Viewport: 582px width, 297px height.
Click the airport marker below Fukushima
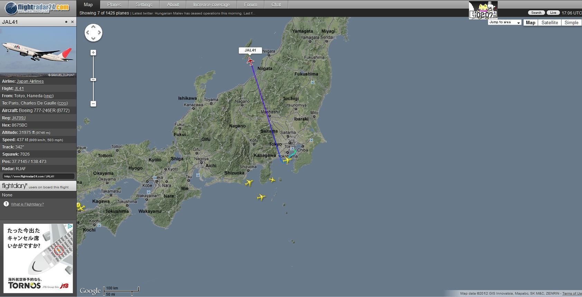tap(313, 82)
